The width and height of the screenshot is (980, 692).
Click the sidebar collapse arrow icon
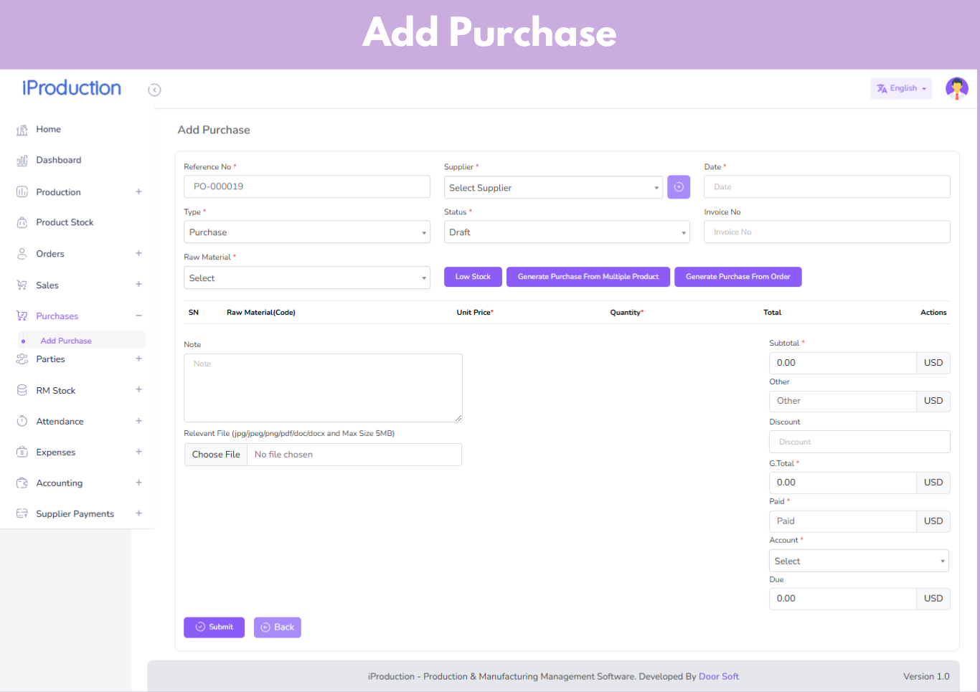[154, 90]
